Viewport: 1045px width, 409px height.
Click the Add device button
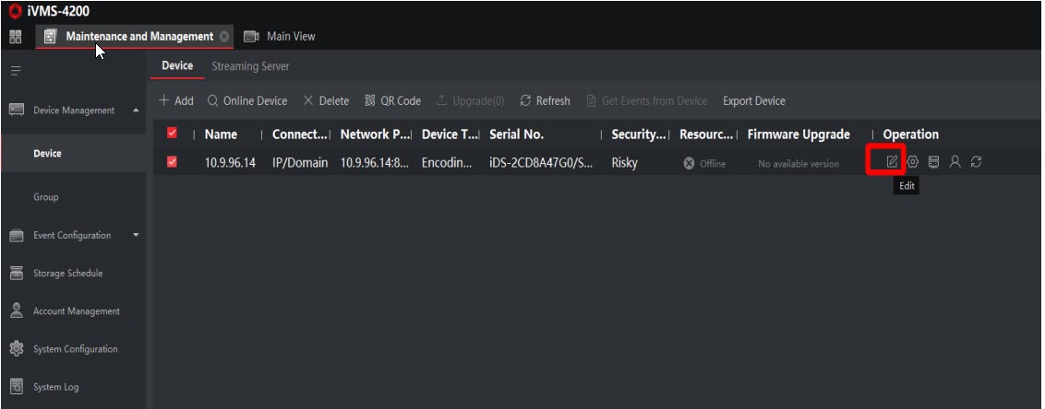176,100
